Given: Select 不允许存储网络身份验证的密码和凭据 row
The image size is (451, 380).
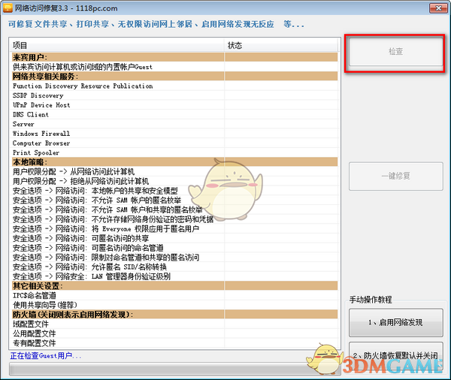Looking at the screenshot, I should 175,219.
